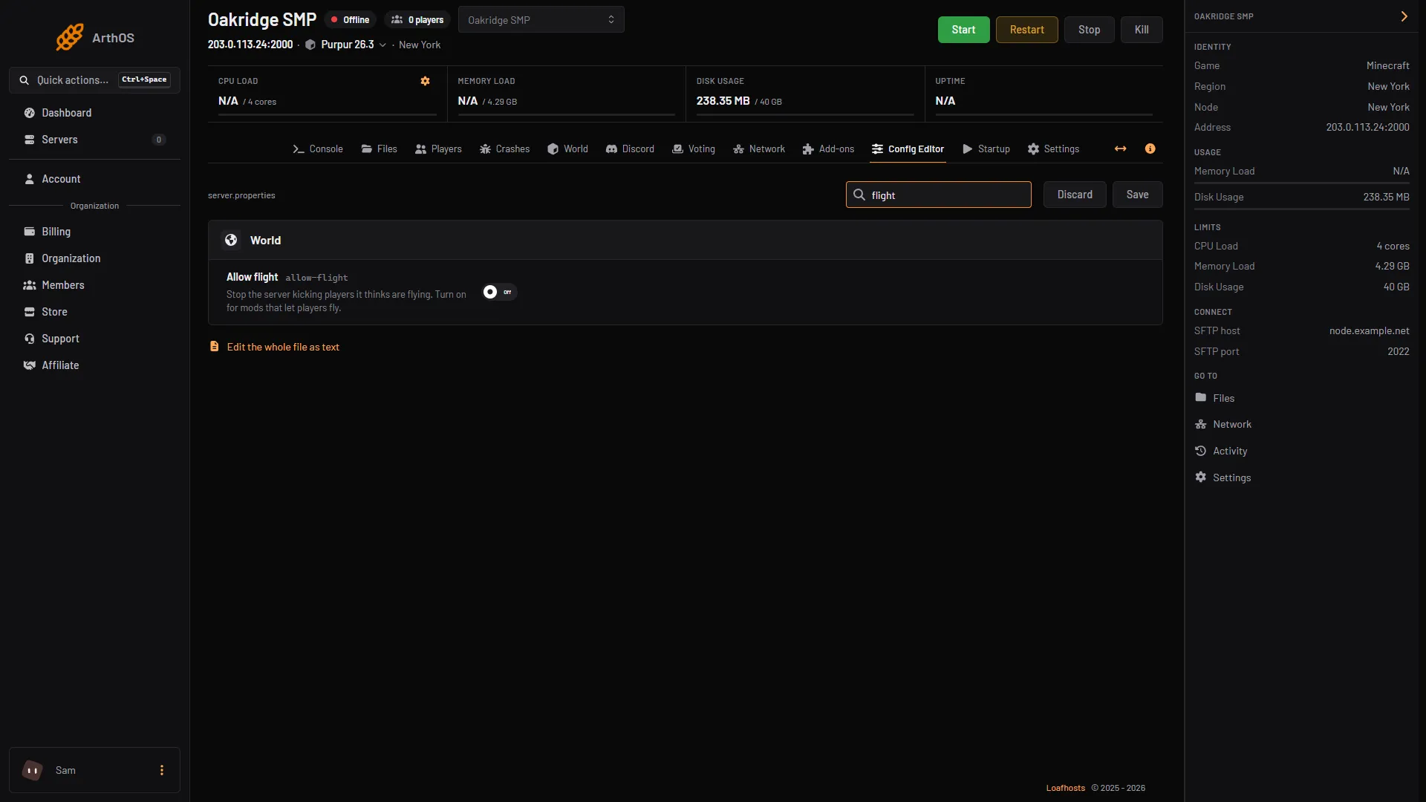The width and height of the screenshot is (1426, 802).
Task: Open Servers in the sidebar
Action: click(x=94, y=140)
